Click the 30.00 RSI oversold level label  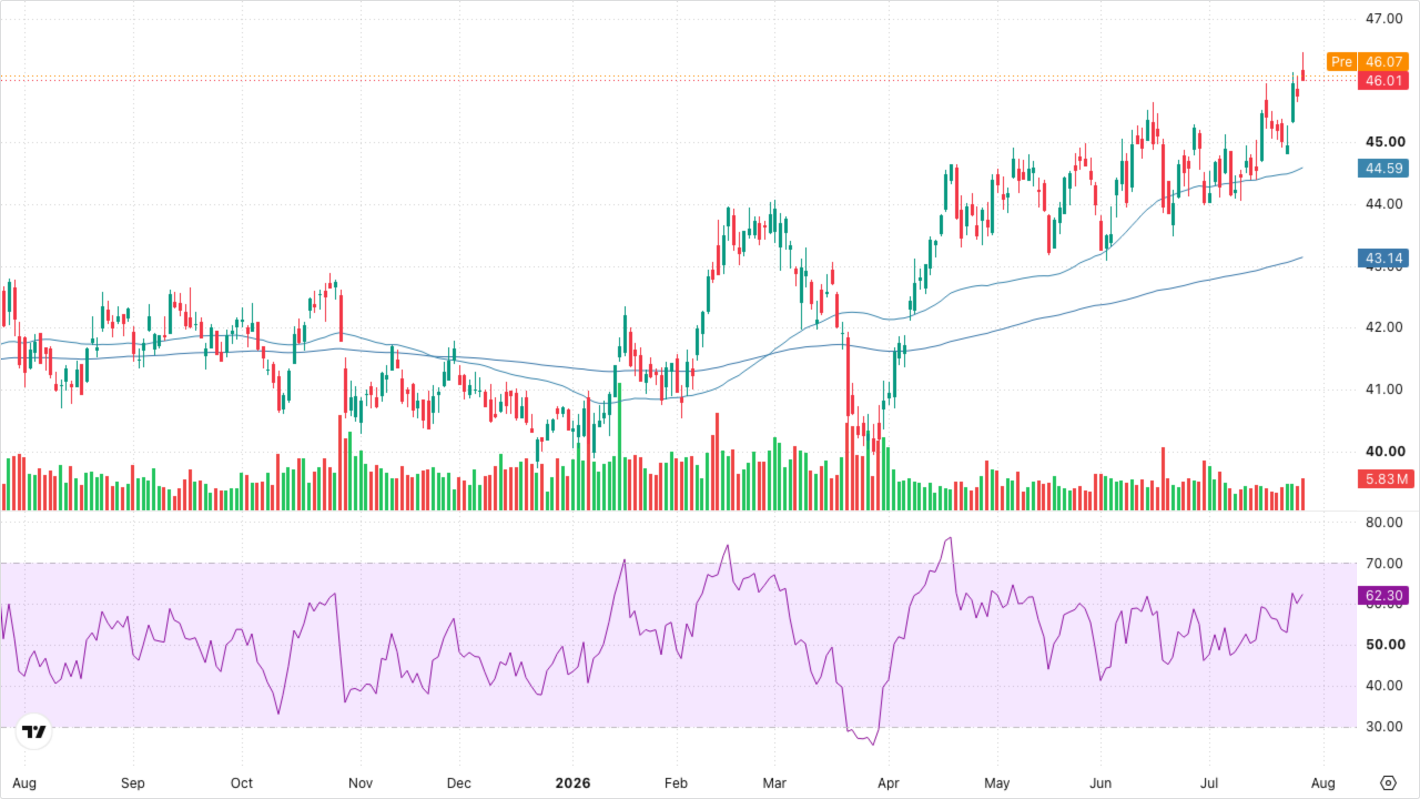click(1384, 726)
